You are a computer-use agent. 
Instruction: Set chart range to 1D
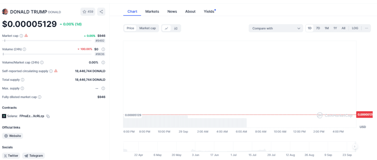[310, 28]
